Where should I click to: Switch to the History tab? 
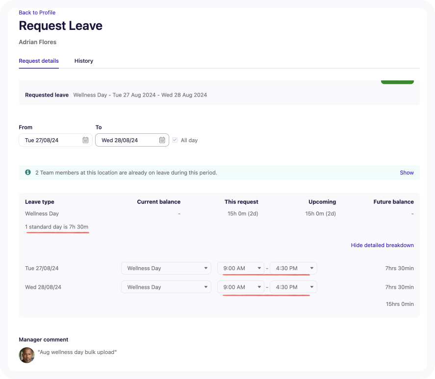point(83,61)
